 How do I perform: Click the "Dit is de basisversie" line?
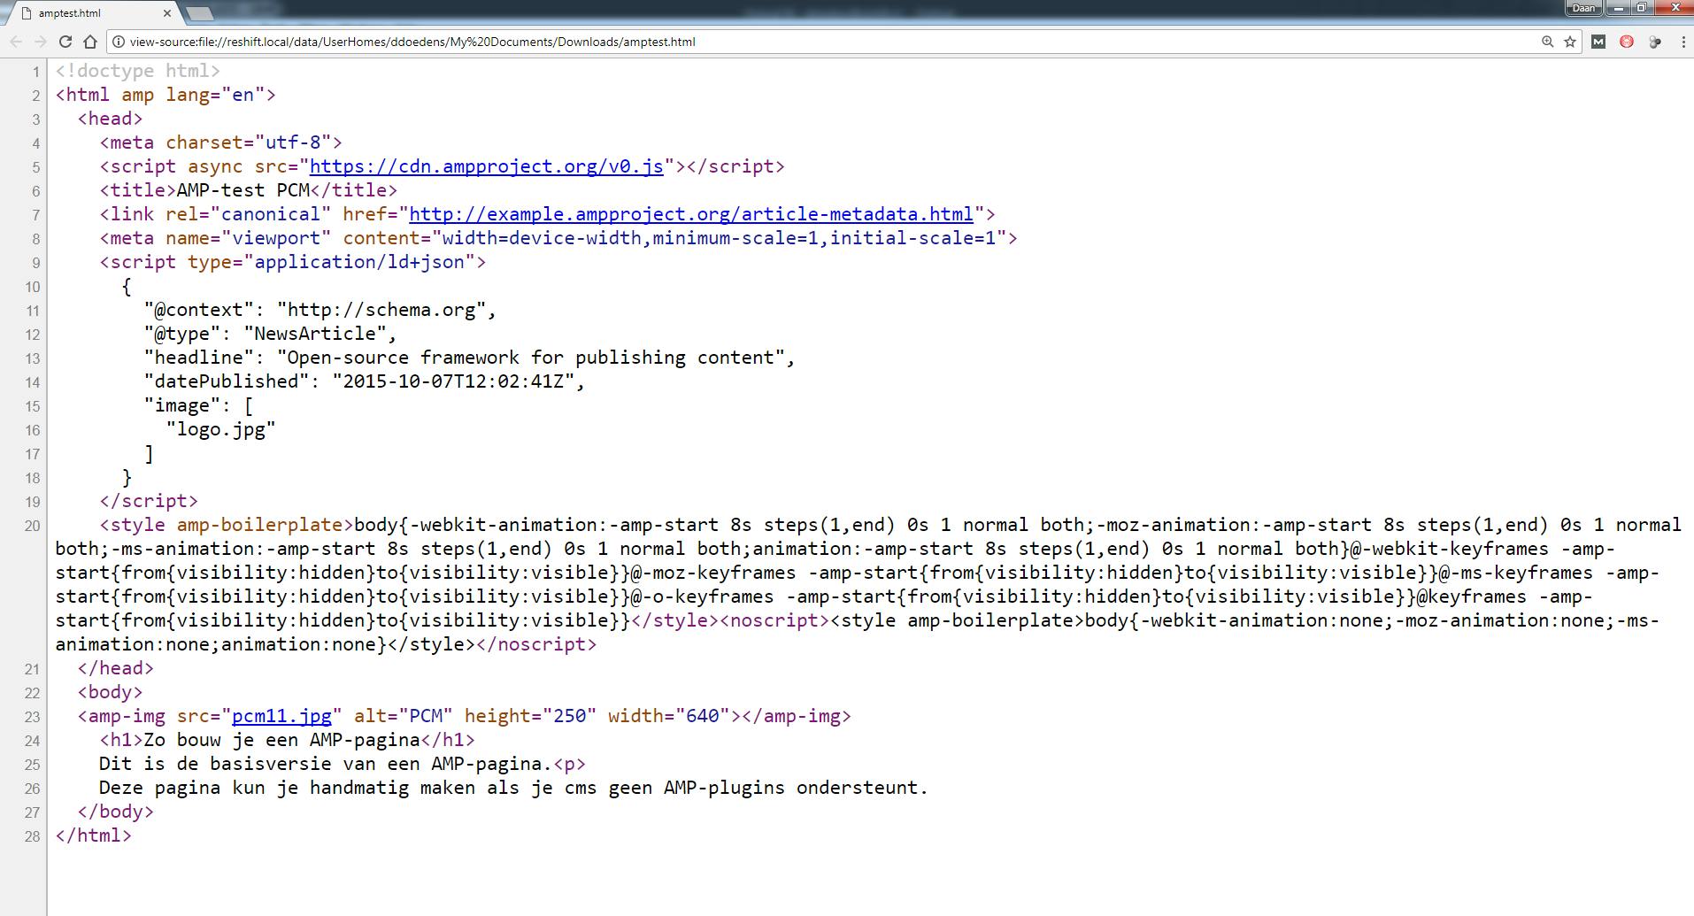click(x=343, y=764)
